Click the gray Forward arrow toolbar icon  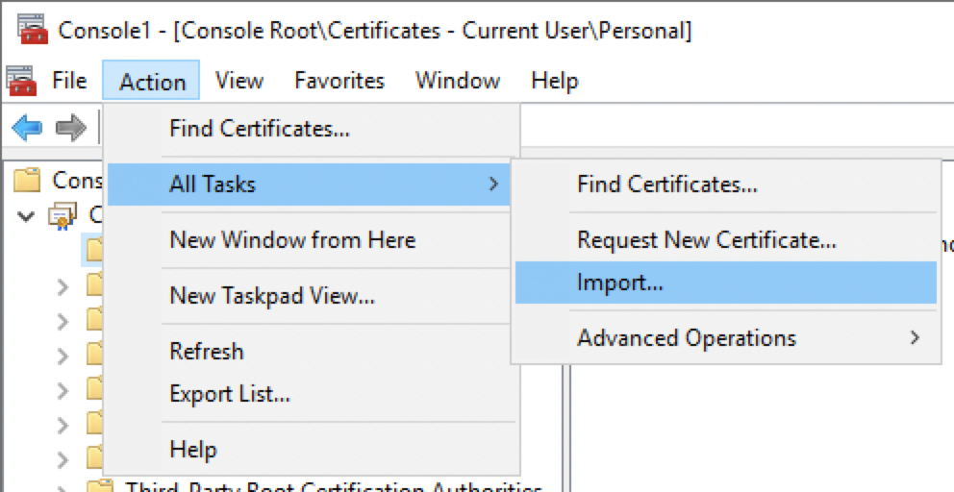tap(70, 128)
